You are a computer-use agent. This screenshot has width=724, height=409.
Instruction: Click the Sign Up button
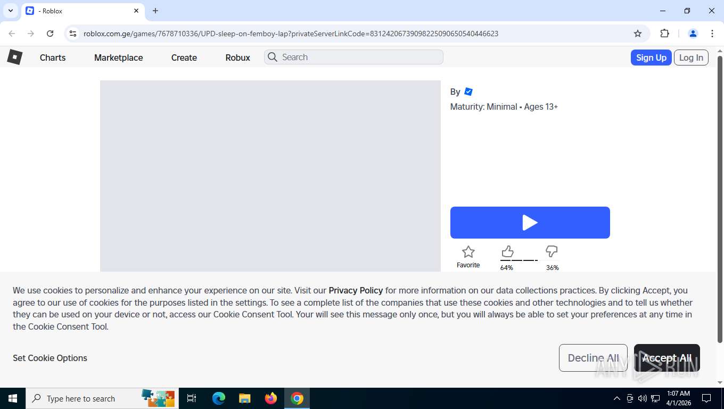coord(651,58)
